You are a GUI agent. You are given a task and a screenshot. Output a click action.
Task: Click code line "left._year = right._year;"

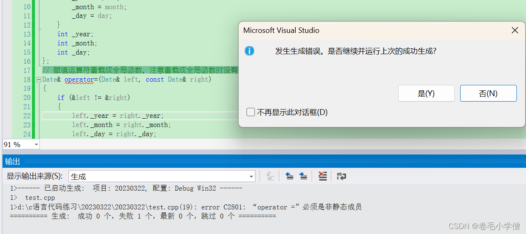click(118, 116)
